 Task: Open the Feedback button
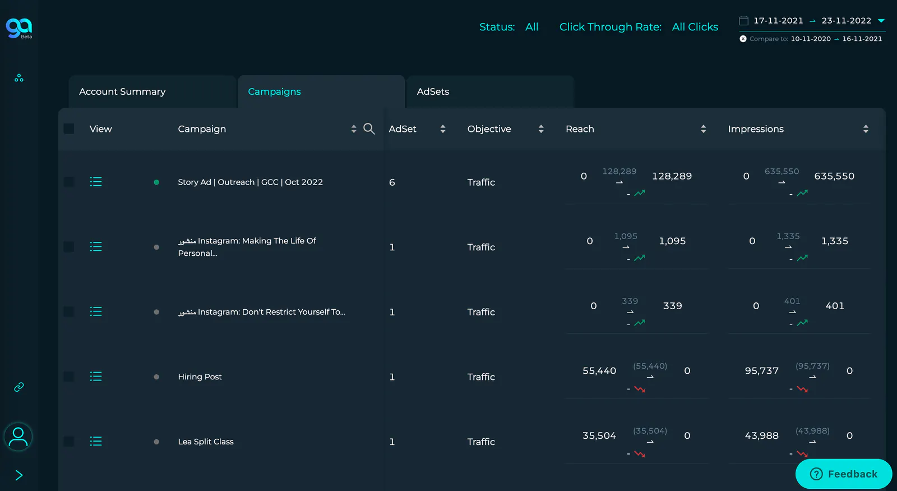[x=844, y=474]
